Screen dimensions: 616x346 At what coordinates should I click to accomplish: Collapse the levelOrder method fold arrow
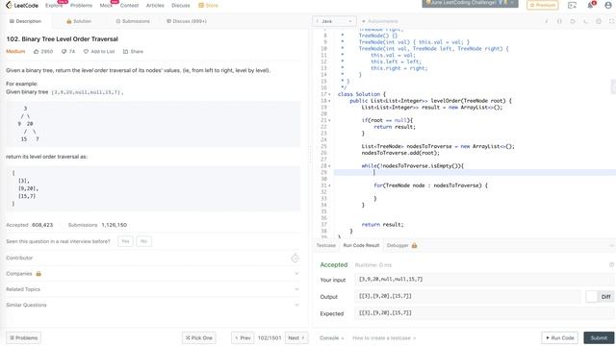point(329,101)
